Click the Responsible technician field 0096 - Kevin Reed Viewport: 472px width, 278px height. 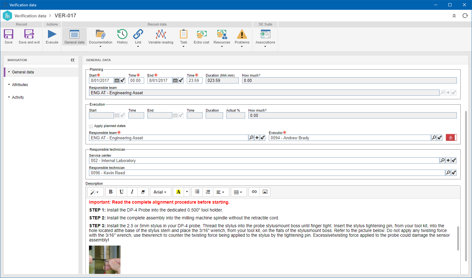267,173
